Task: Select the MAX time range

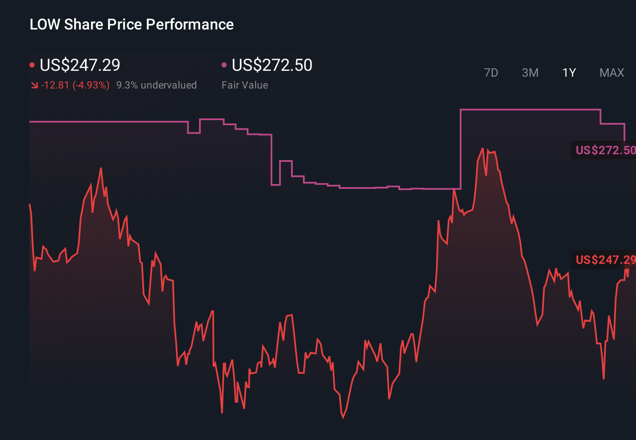Action: point(612,72)
